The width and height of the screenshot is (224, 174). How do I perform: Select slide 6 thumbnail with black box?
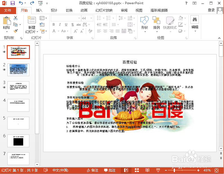pyautogui.click(x=18, y=141)
